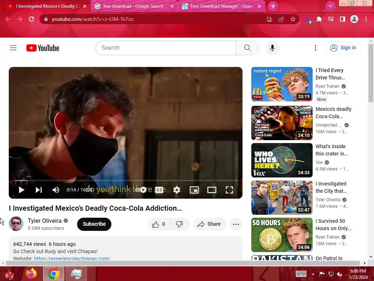Open Tyler Oliveira channel avatar

pyautogui.click(x=16, y=224)
